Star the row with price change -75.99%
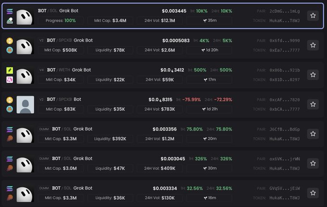 [x=313, y=104]
